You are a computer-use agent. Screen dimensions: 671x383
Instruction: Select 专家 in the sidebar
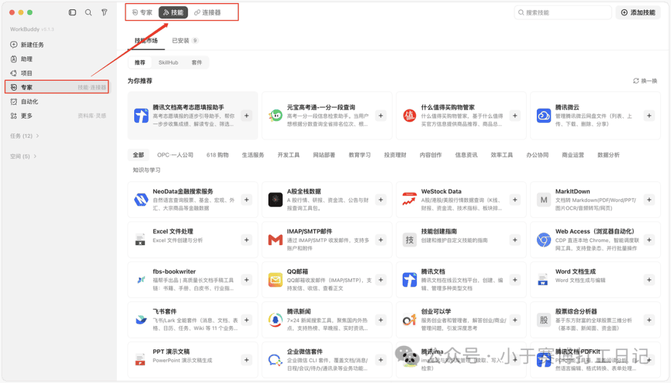[57, 87]
